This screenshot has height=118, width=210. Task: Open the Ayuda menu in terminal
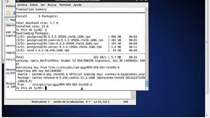pos(77,5)
